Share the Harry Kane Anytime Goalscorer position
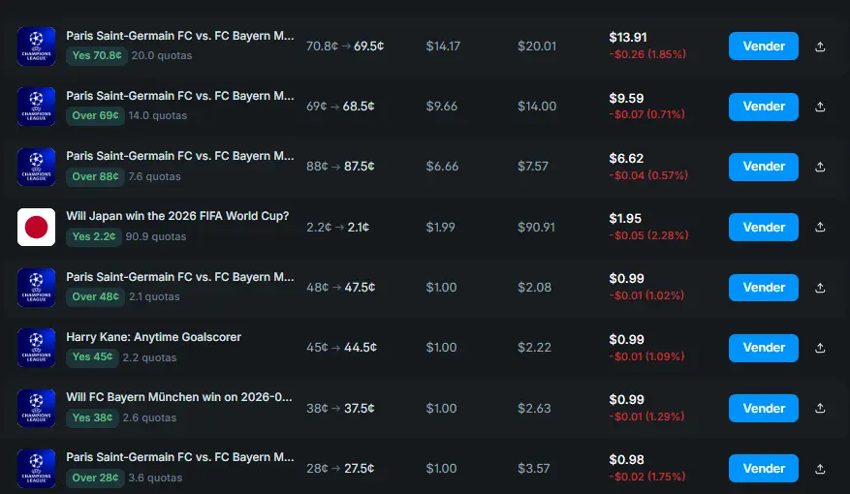The height and width of the screenshot is (494, 850). pyautogui.click(x=820, y=348)
